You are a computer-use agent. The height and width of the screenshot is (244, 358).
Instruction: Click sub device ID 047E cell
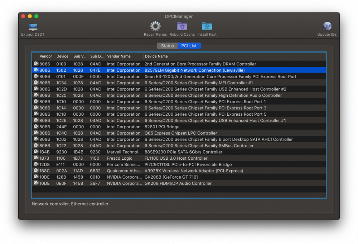pos(95,70)
